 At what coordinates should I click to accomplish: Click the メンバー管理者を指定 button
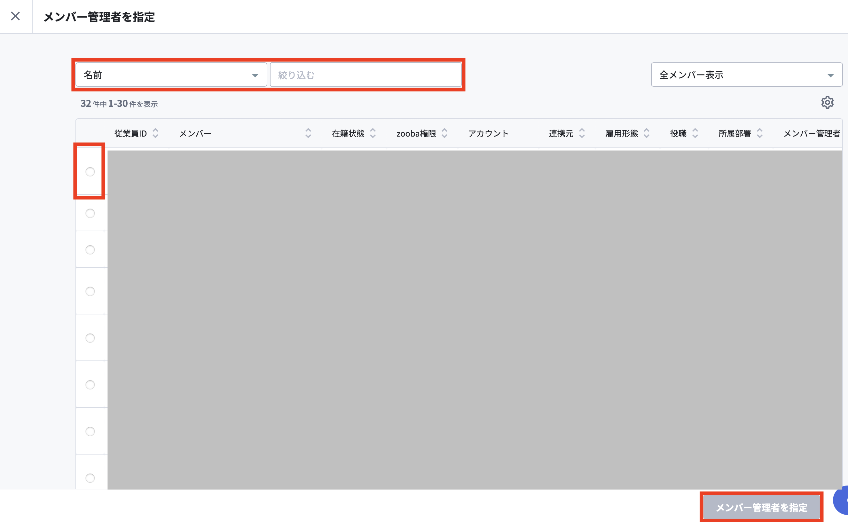[x=761, y=507]
